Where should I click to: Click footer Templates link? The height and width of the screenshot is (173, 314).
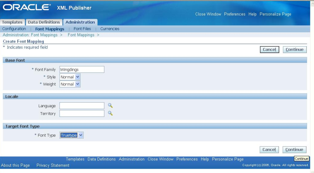pos(75,159)
